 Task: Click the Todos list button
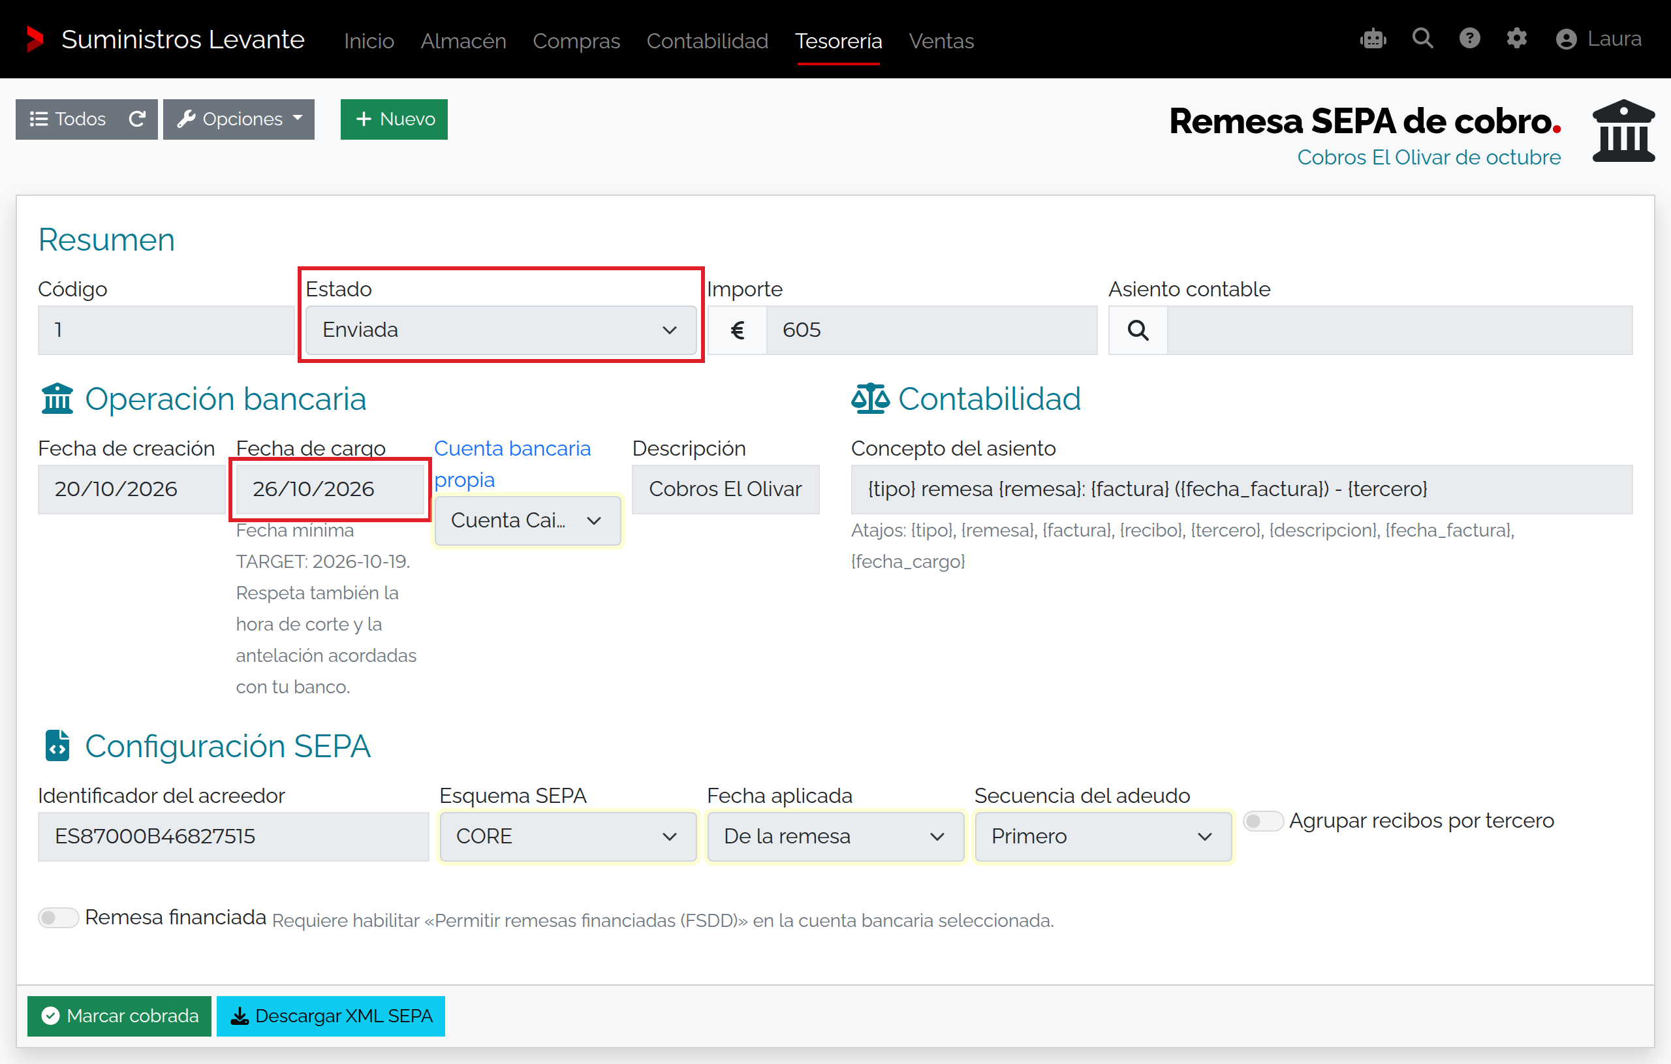[x=67, y=119]
